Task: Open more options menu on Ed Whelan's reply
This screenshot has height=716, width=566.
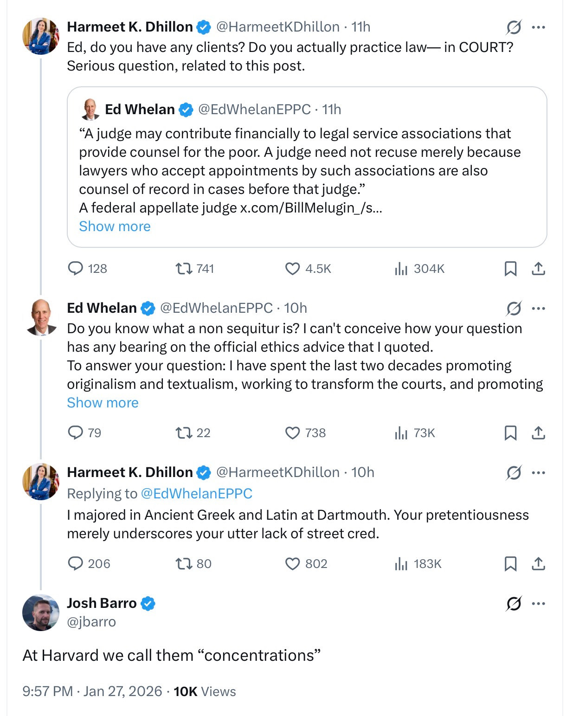Action: [539, 309]
